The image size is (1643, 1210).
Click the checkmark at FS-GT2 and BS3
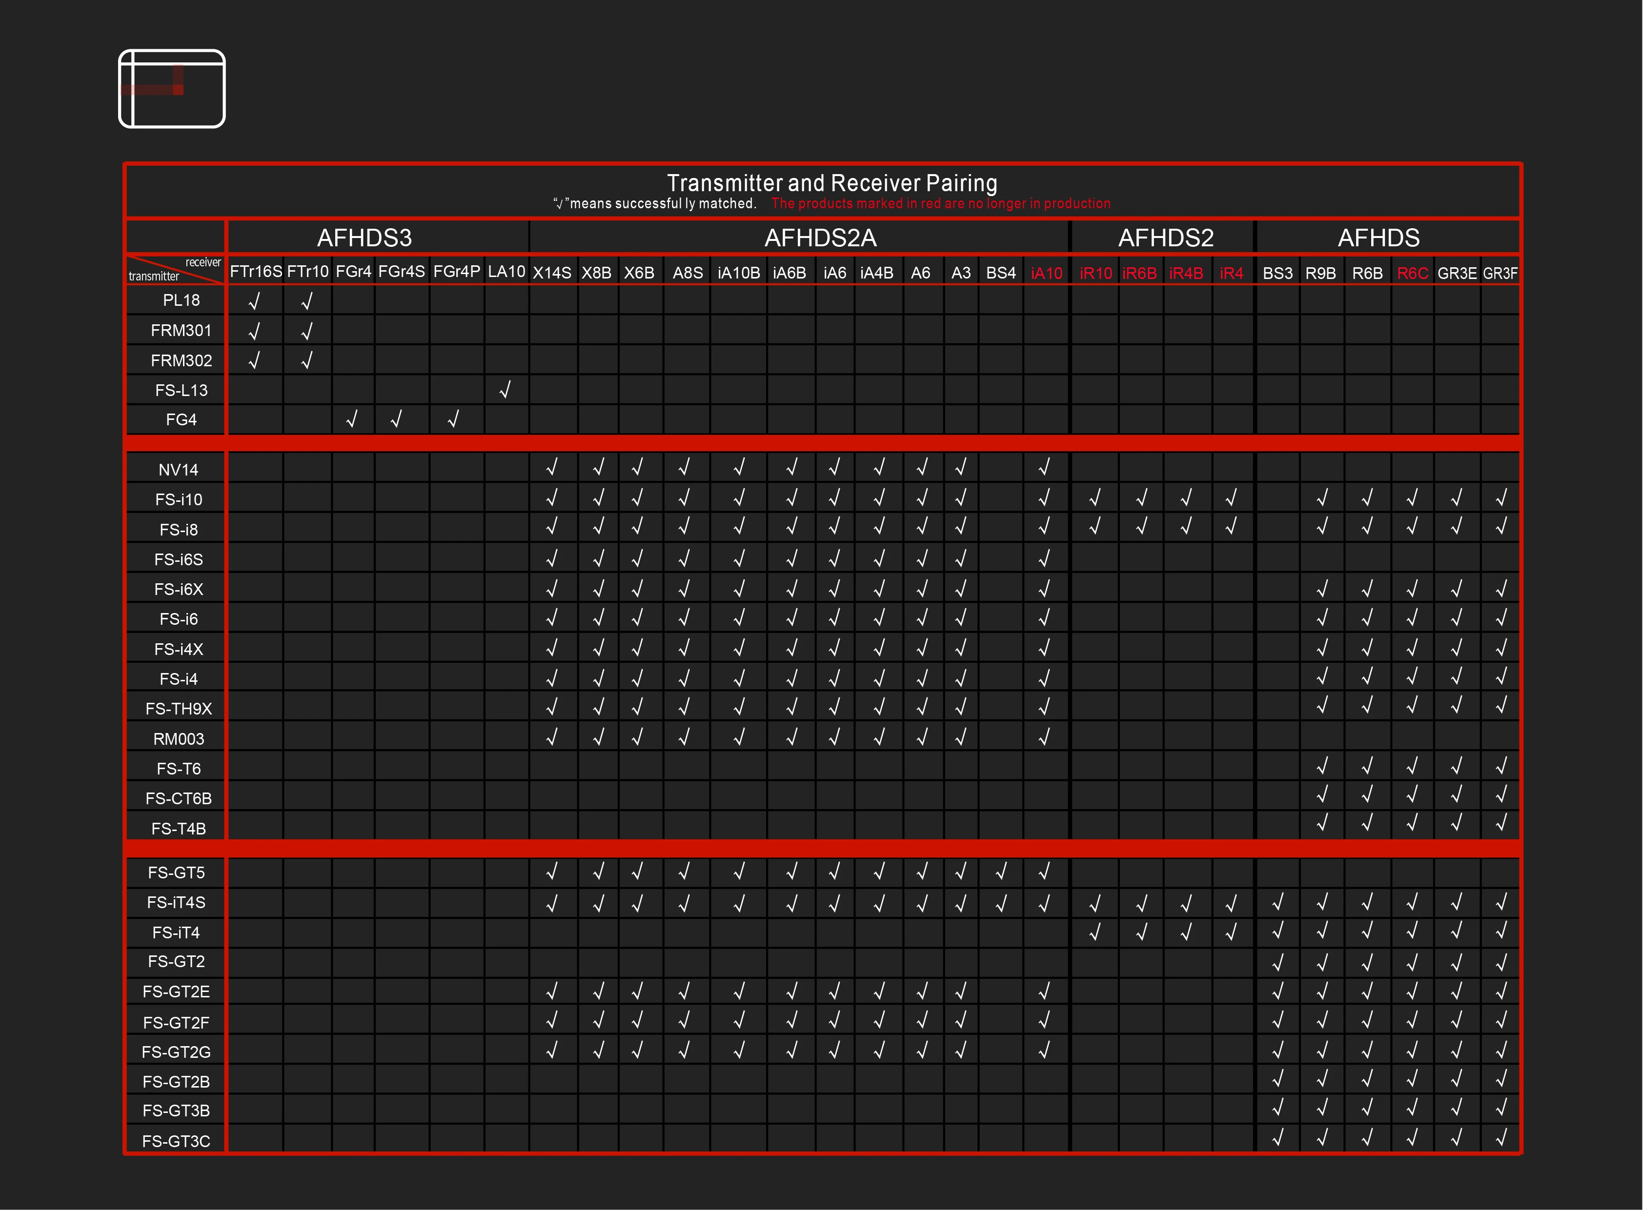click(x=1278, y=962)
